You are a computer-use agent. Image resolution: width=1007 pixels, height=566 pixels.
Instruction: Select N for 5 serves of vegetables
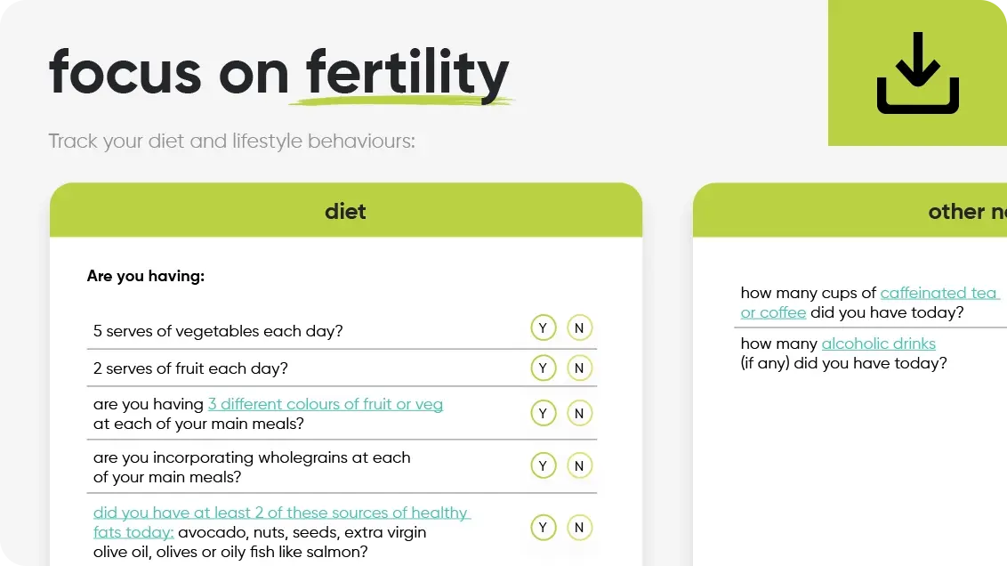pyautogui.click(x=579, y=328)
